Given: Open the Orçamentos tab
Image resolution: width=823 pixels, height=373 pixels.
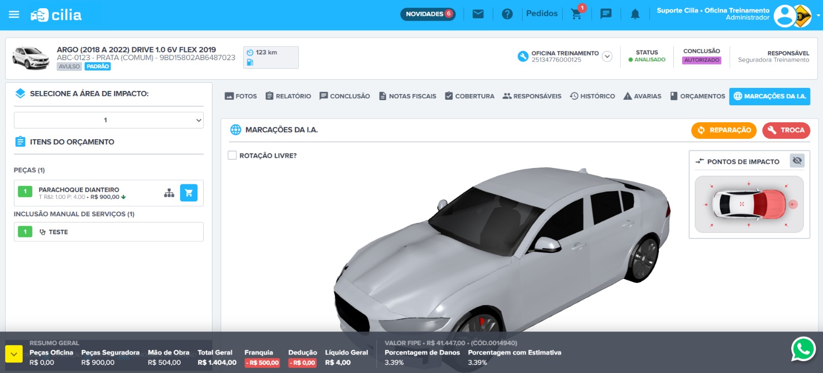Looking at the screenshot, I should 697,96.
